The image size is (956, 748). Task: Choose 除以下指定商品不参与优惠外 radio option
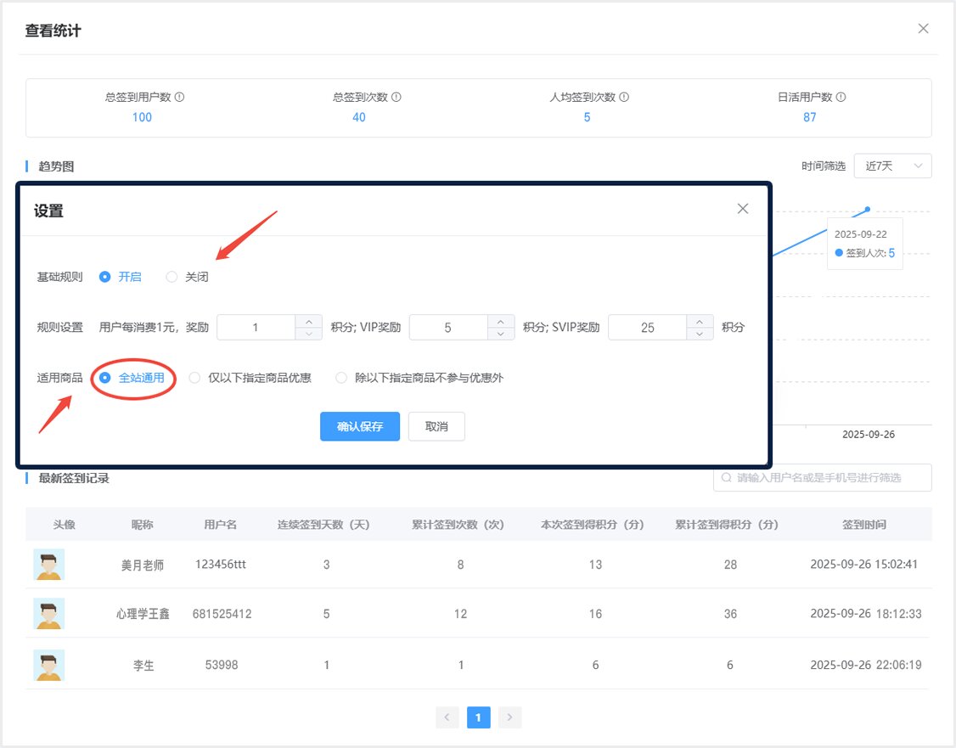coord(341,378)
